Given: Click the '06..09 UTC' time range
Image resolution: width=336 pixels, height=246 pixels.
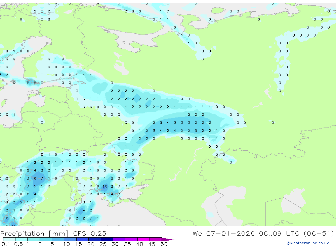Looking at the screenshot, I should pos(279,233).
